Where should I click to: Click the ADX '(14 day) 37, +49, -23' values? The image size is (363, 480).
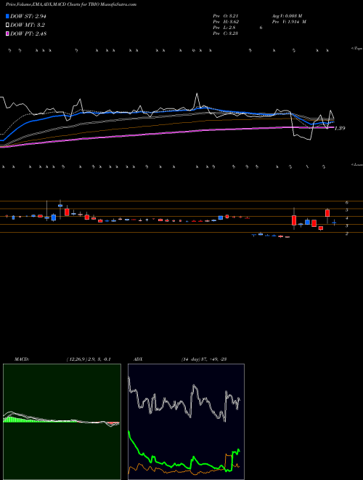click(203, 359)
